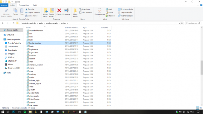Screen dimensions: 203x114
Task: Click Colar atalho option
Action: tap(32, 16)
